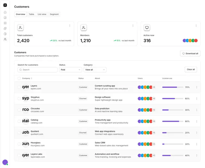Toggle the select-all checkbox in table header
205x168 pixels.
point(19,78)
